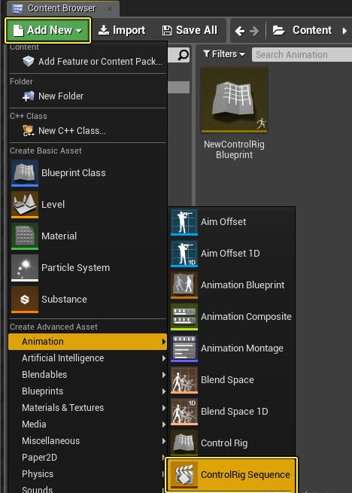Focus the Search Animation field

(x=302, y=55)
